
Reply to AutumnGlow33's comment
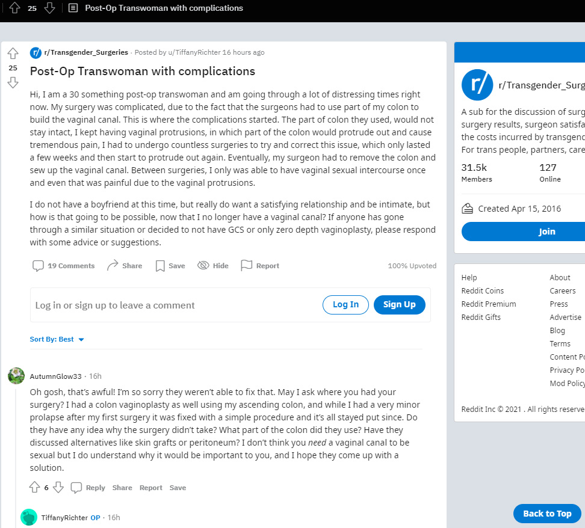(88, 488)
